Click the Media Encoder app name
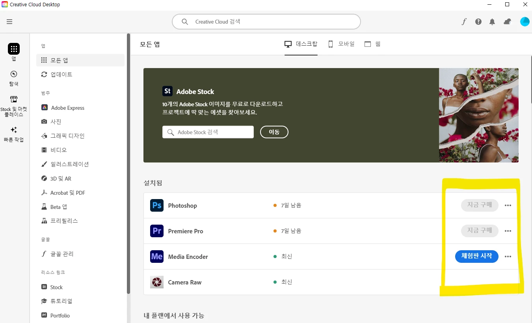This screenshot has width=532, height=323. pyautogui.click(x=188, y=257)
